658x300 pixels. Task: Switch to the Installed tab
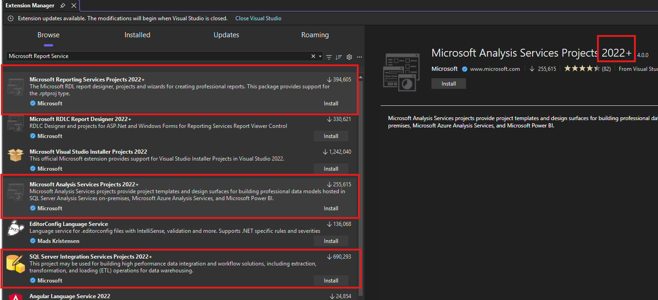[x=137, y=35]
